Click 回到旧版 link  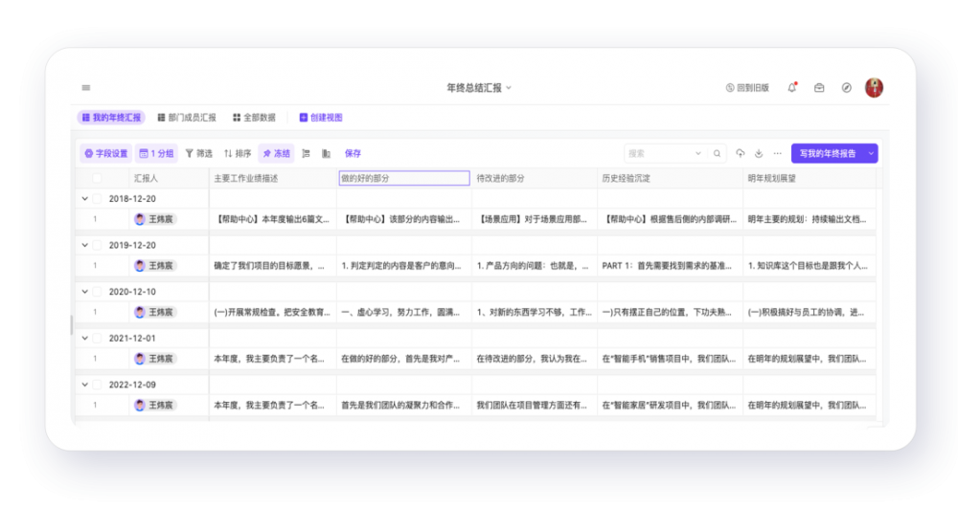[x=747, y=88]
